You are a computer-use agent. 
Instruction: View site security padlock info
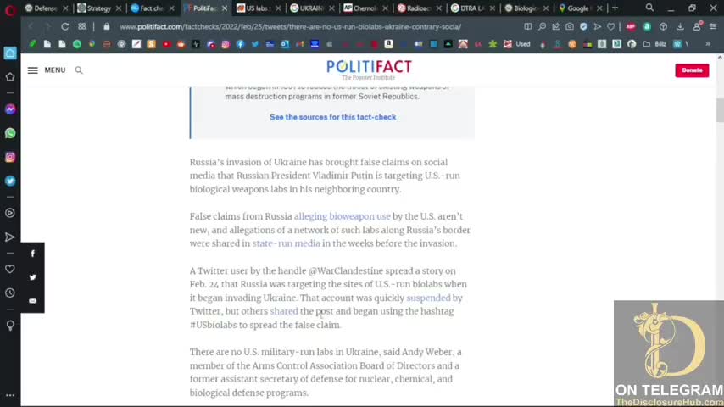click(107, 27)
